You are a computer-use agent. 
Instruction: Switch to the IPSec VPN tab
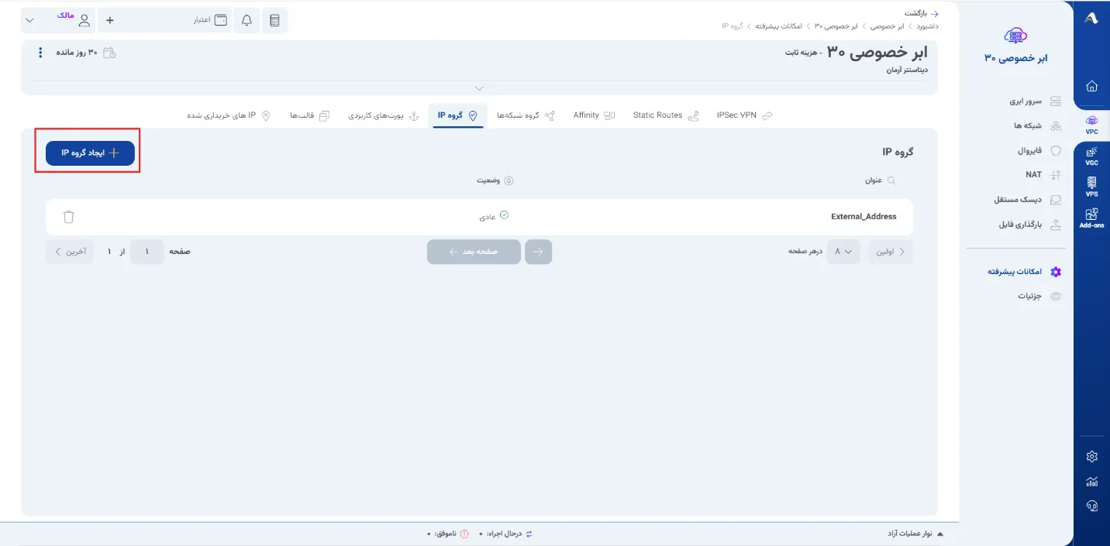click(x=744, y=115)
